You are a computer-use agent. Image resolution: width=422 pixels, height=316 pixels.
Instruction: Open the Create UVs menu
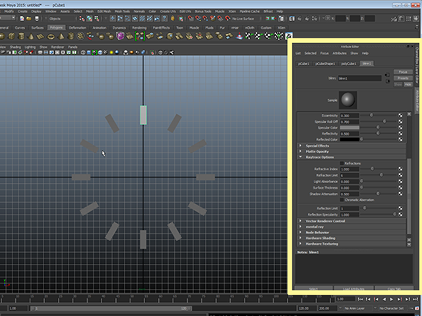coord(168,11)
